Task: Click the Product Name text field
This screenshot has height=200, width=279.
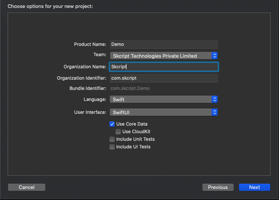Action: (164, 44)
